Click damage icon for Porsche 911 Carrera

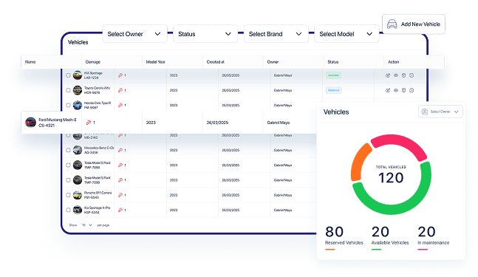pyautogui.click(x=120, y=195)
